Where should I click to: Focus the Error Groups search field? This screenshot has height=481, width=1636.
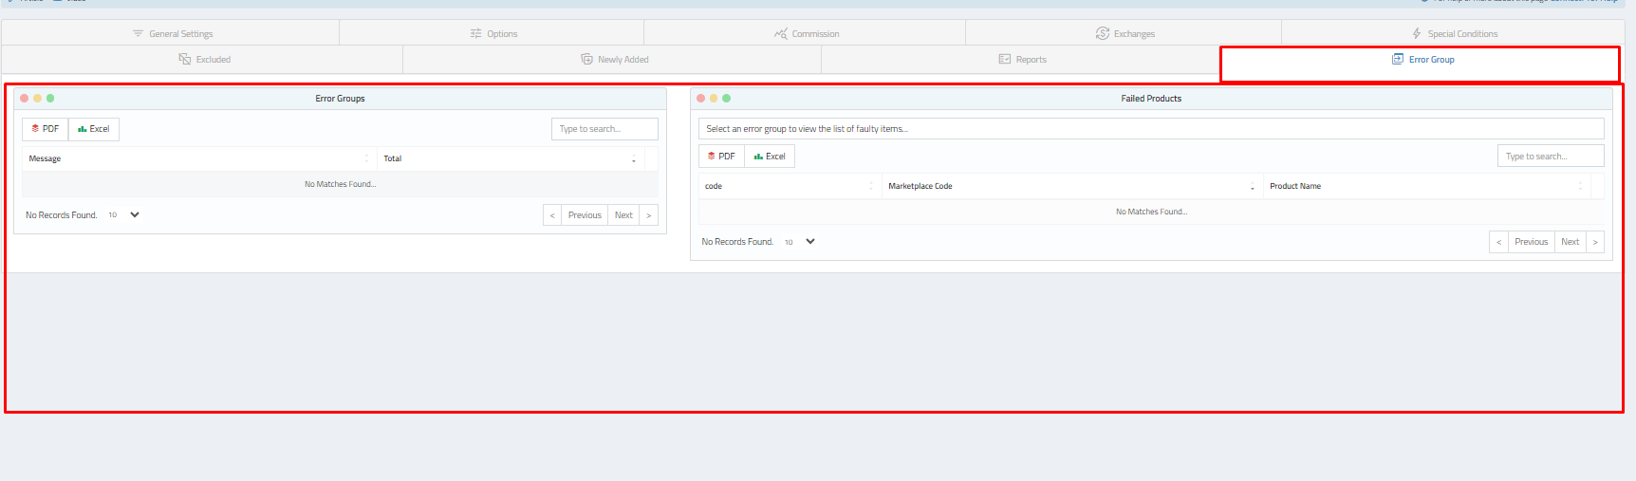pyautogui.click(x=604, y=129)
